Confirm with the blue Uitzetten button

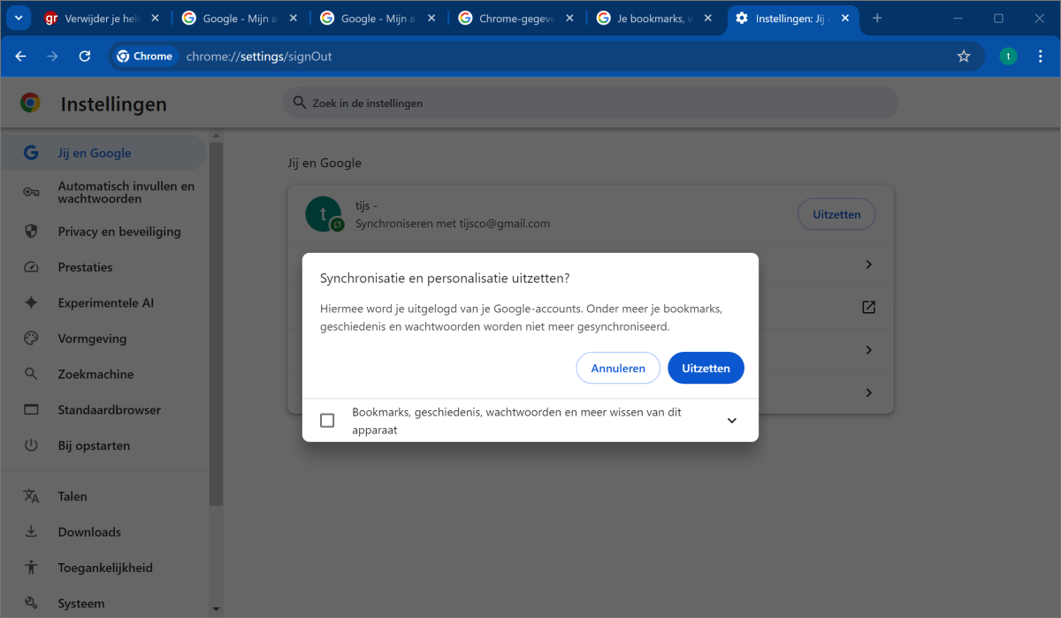706,368
